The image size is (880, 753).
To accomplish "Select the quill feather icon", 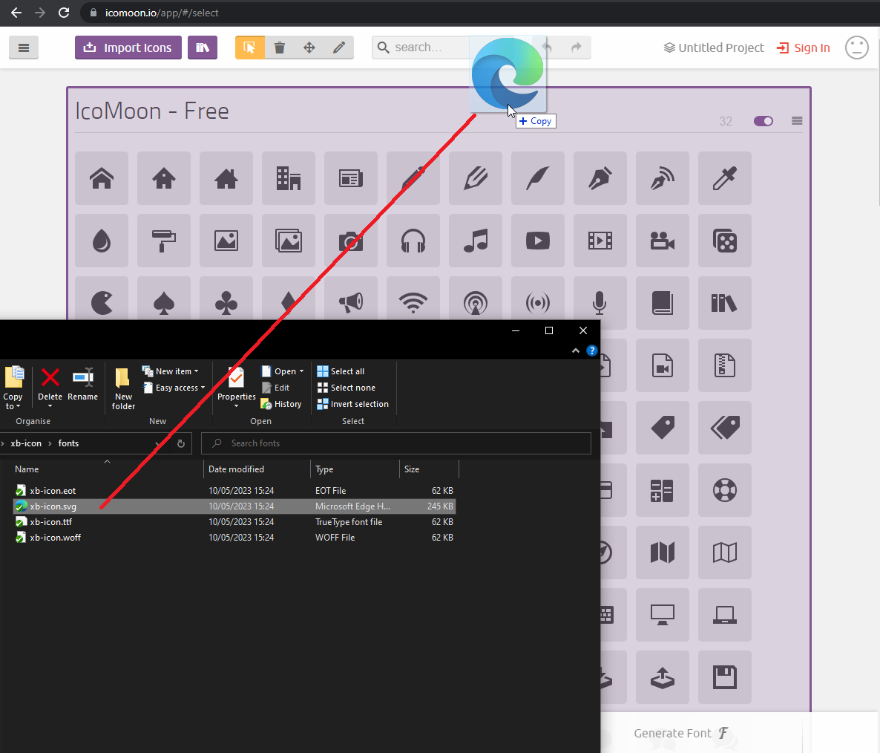I will (x=538, y=178).
